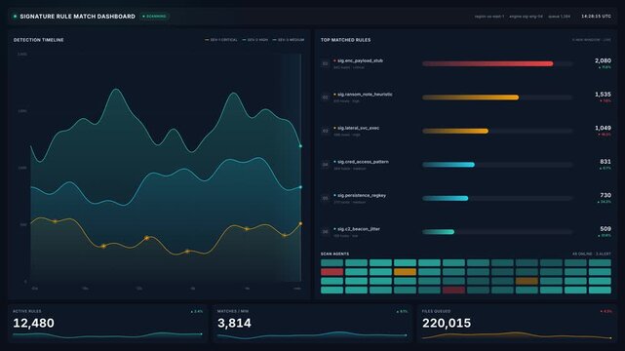
Task: Toggle the SEV-1 CRITICAL legend entry
Action: coord(220,40)
